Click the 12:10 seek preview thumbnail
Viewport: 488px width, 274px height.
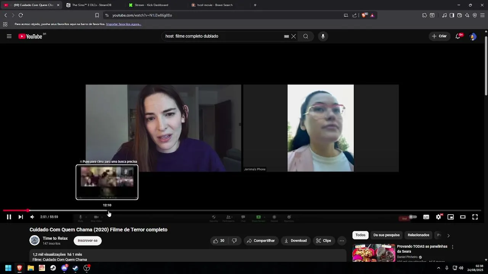pyautogui.click(x=107, y=182)
